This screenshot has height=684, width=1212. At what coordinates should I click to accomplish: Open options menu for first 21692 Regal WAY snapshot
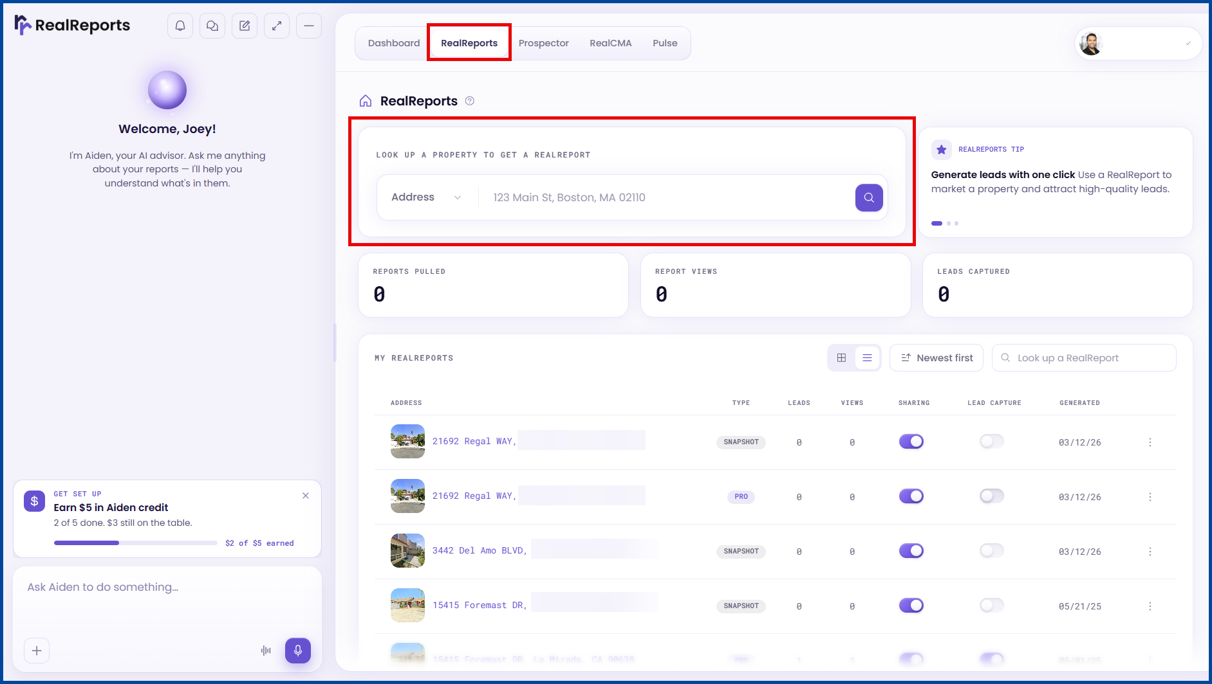click(1150, 442)
